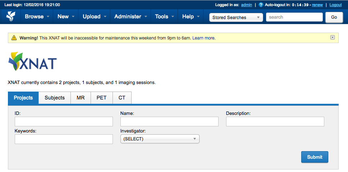Expand the Tools dropdown menu
Screen dimensions: 348x172
click(165, 17)
